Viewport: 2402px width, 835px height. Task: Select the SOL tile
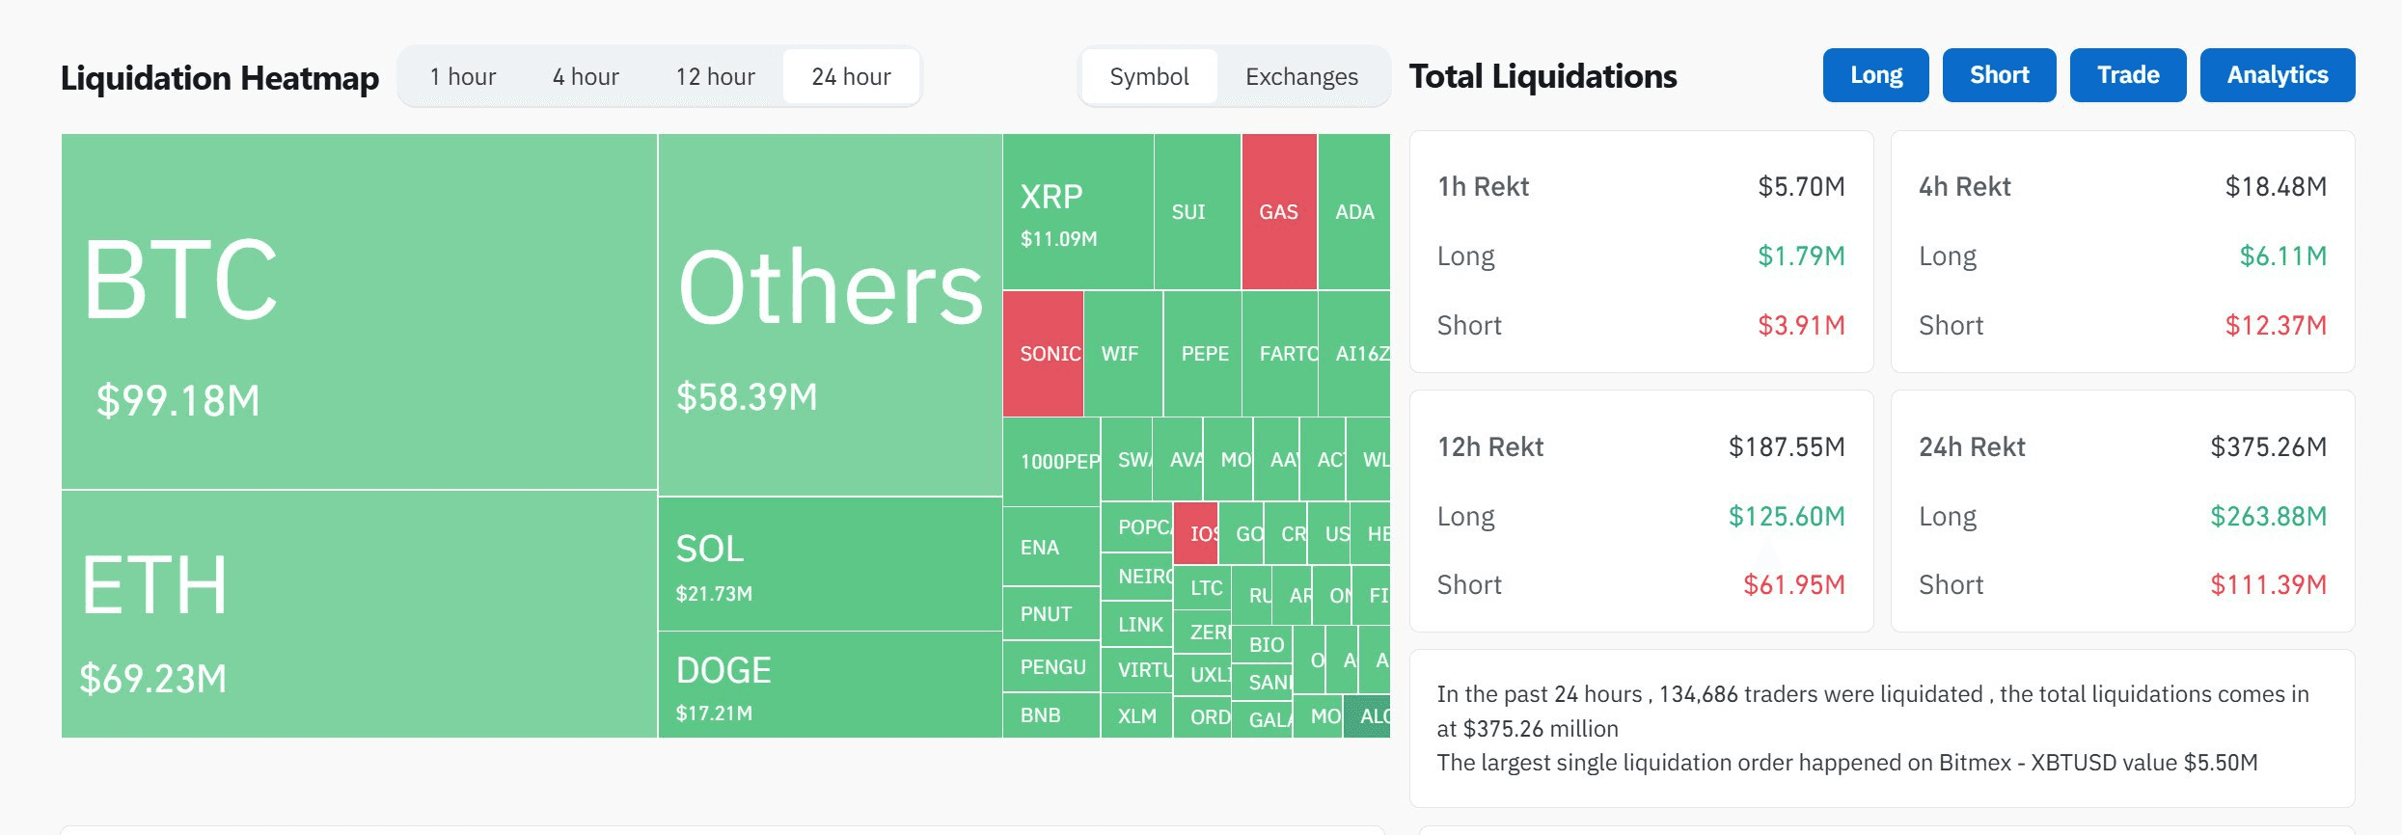[831, 564]
